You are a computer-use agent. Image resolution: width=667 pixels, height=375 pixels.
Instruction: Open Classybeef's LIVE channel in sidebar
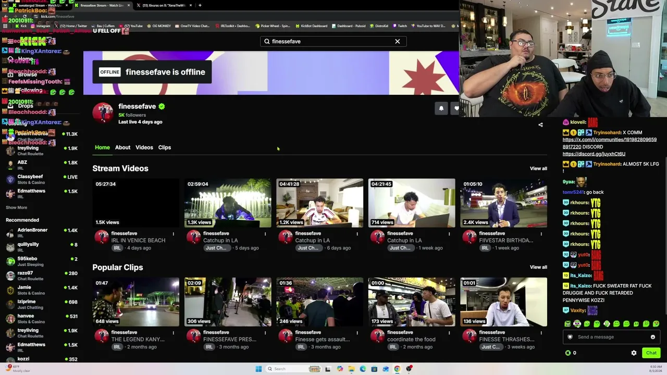coord(42,179)
